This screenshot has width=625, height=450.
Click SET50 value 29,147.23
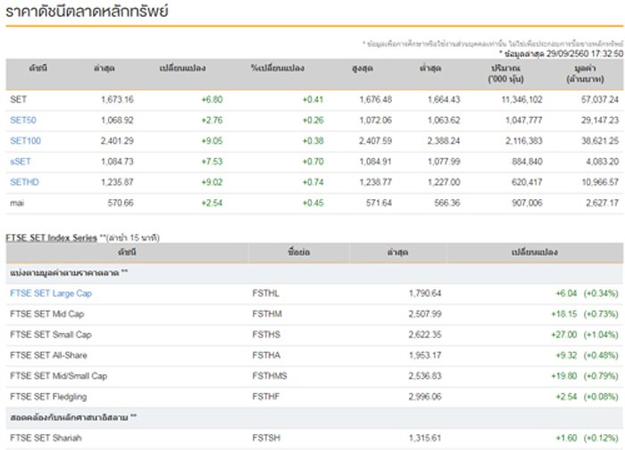pos(600,120)
